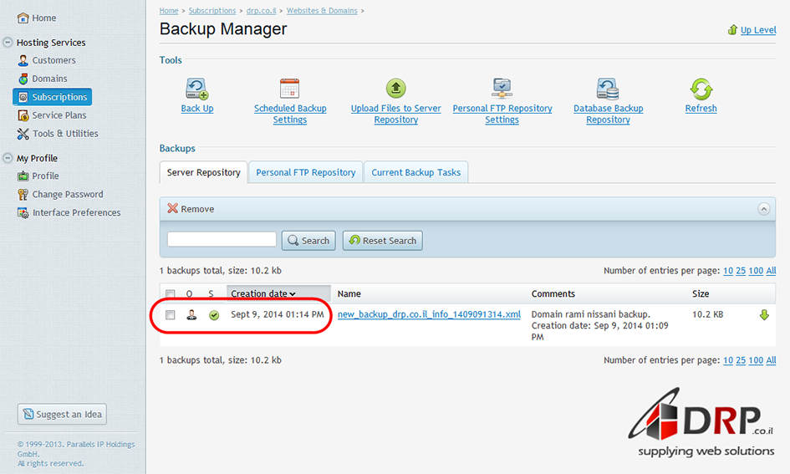Click Upload Files to Server Repository icon
Viewport: 790px width, 474px height.
tap(395, 88)
